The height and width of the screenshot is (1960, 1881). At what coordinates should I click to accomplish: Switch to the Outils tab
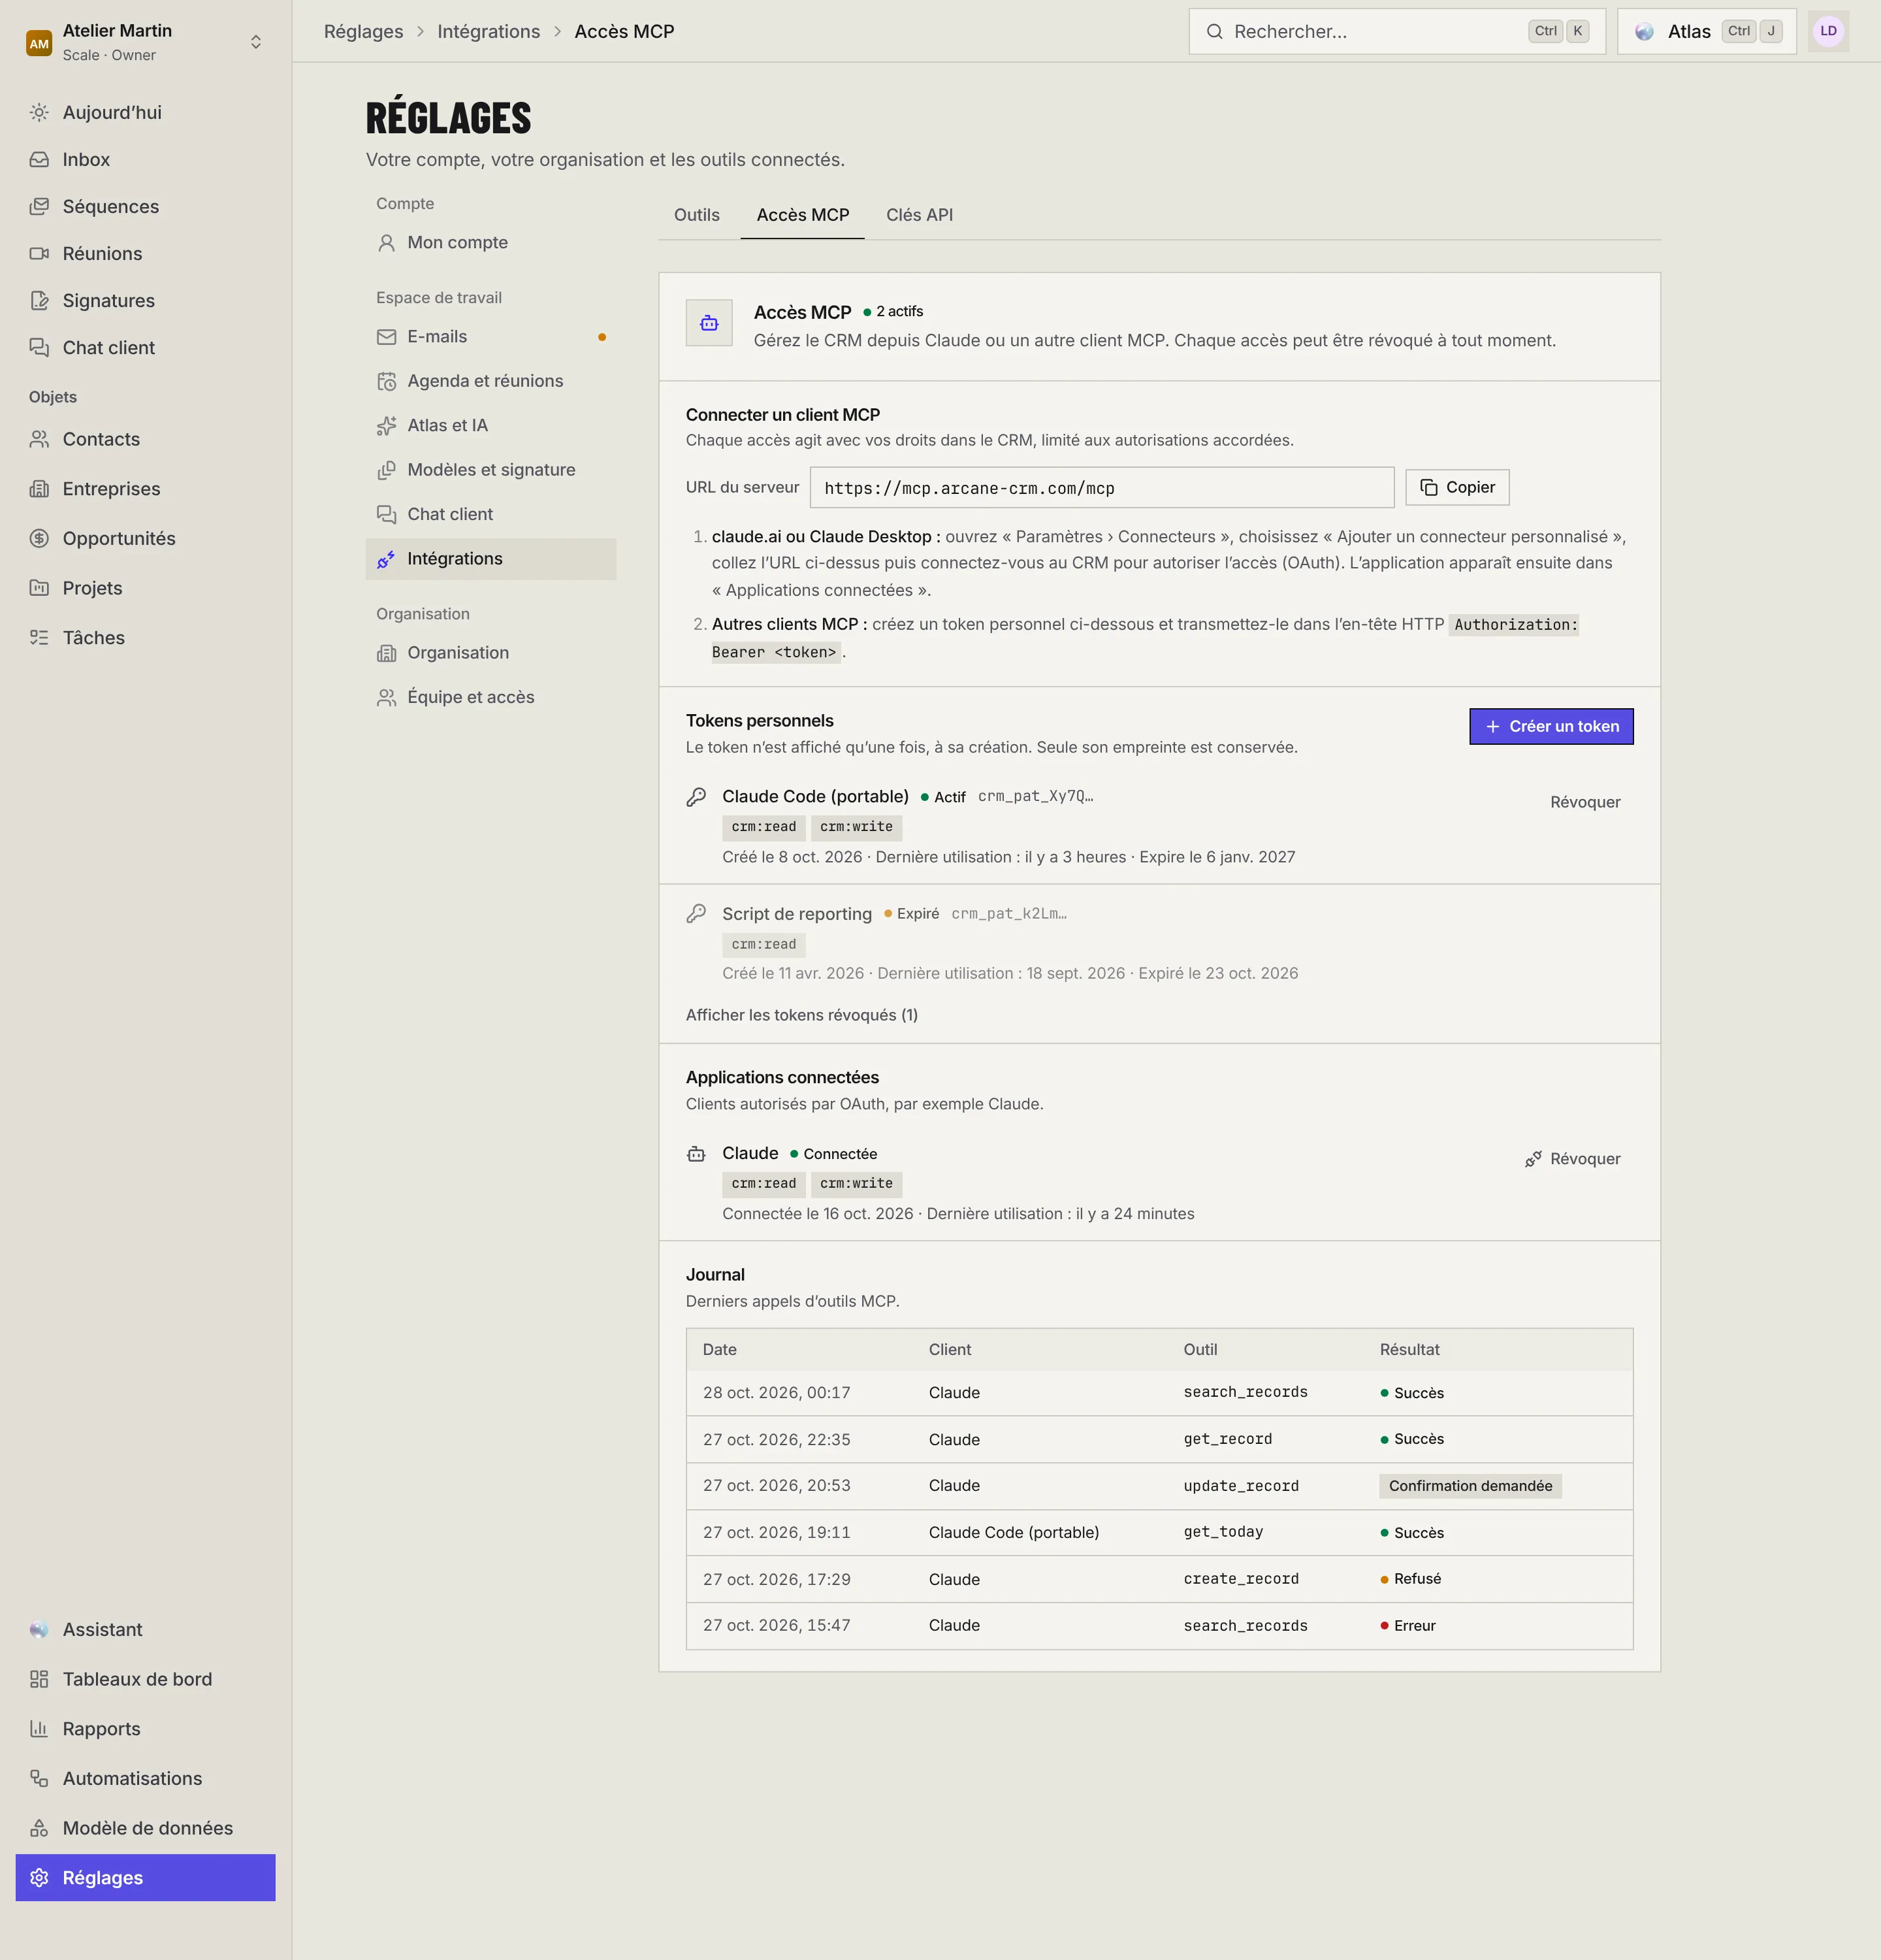[697, 215]
